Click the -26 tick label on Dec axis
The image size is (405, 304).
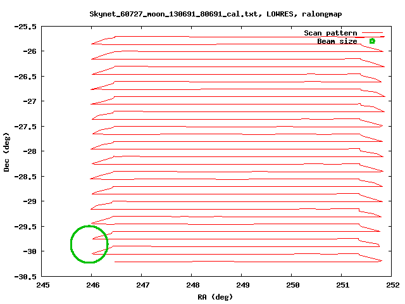point(28,51)
